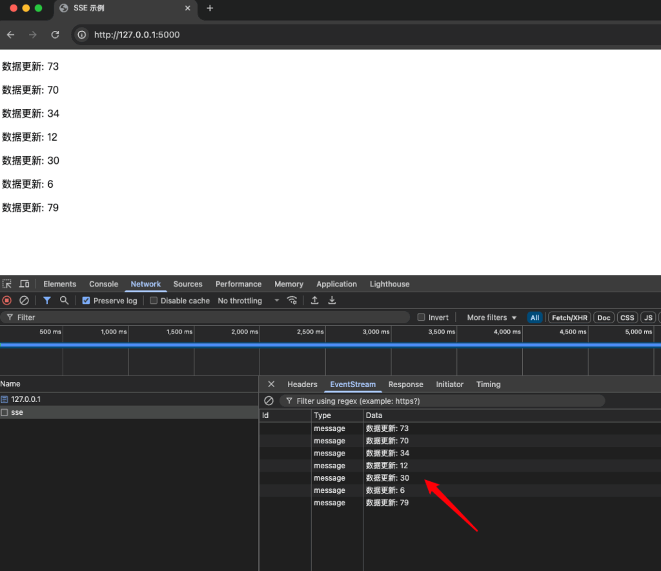Switch to the Elements panel
This screenshot has height=571, width=661.
60,284
